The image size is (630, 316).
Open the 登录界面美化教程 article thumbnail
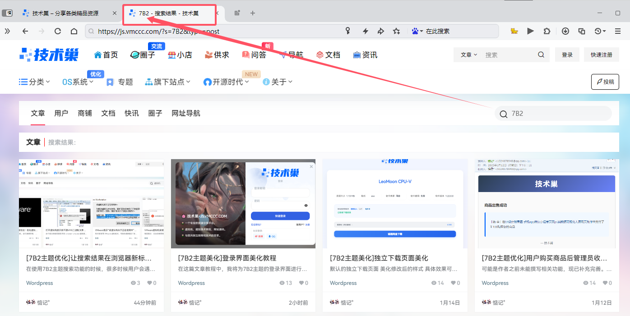[243, 203]
